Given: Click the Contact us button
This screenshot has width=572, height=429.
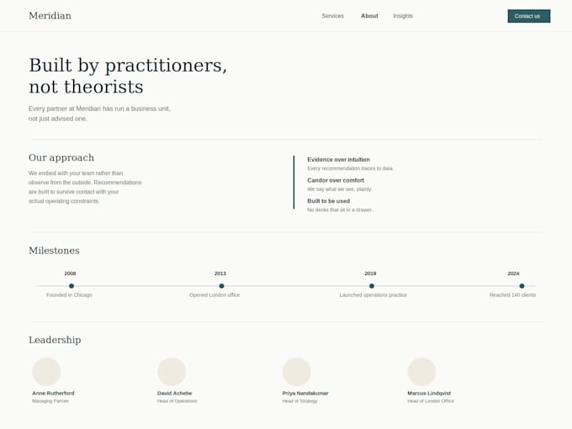Looking at the screenshot, I should [x=529, y=16].
